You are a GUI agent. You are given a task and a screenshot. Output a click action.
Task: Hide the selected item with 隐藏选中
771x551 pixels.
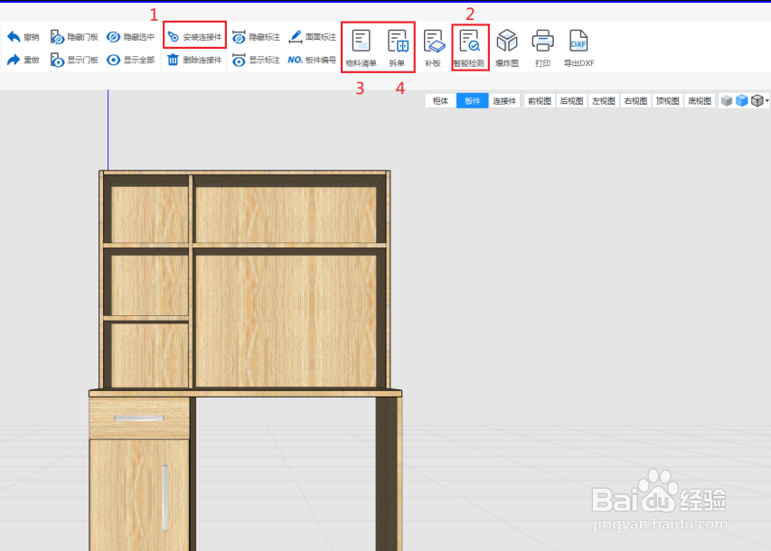pos(130,37)
